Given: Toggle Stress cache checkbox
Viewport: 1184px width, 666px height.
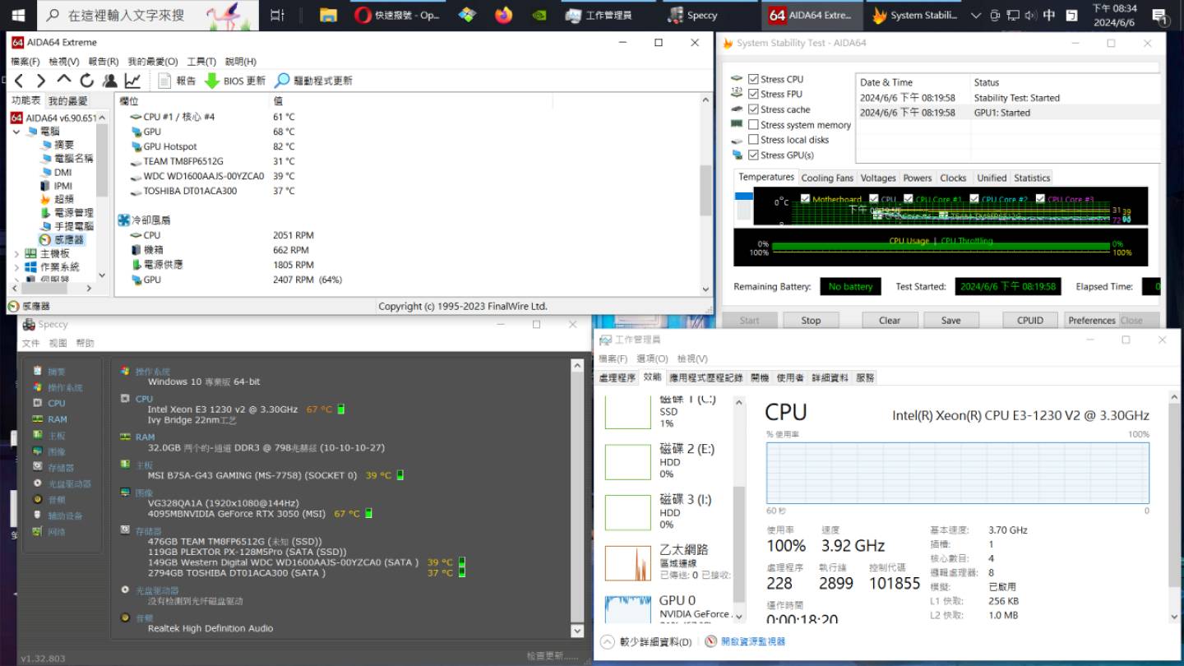Looking at the screenshot, I should pyautogui.click(x=753, y=109).
